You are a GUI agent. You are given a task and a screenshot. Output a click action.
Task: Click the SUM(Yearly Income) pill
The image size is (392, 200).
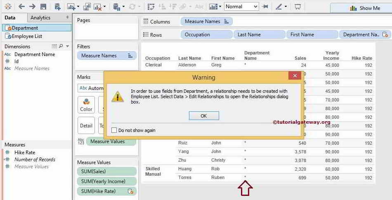107,181
